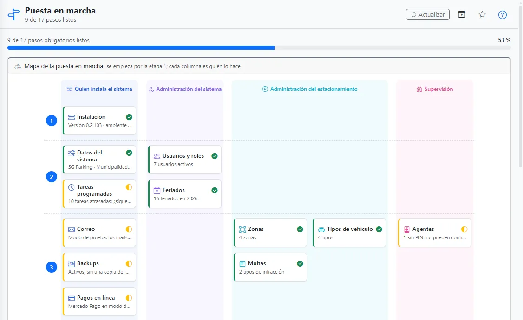
Task: Open the Tareas programadas card
Action: coord(99,194)
